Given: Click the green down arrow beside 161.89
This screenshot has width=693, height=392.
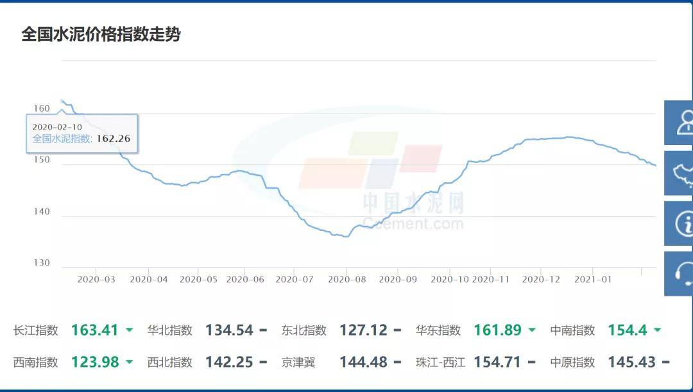Looking at the screenshot, I should coord(532,330).
